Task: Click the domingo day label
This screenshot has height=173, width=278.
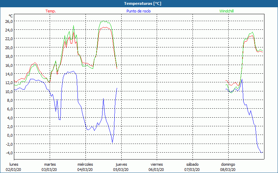Action: [228, 164]
